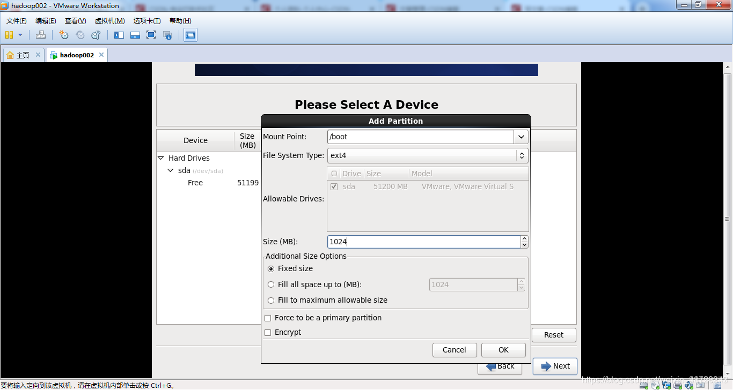Viewport: 733px width, 390px height.
Task: Click the revert to snapshot icon
Action: (x=80, y=35)
